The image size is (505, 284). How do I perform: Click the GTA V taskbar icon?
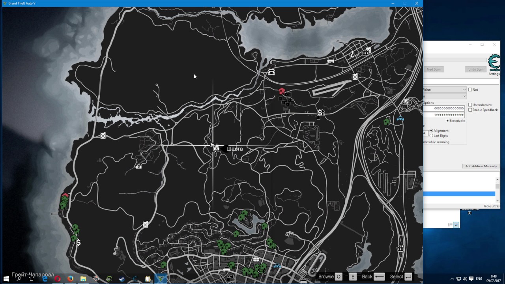tap(161, 279)
